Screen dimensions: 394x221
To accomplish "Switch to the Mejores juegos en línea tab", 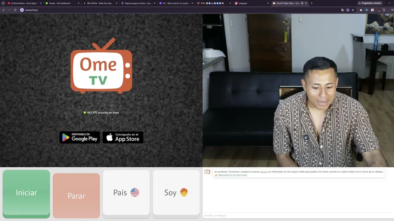I will (x=138, y=3).
